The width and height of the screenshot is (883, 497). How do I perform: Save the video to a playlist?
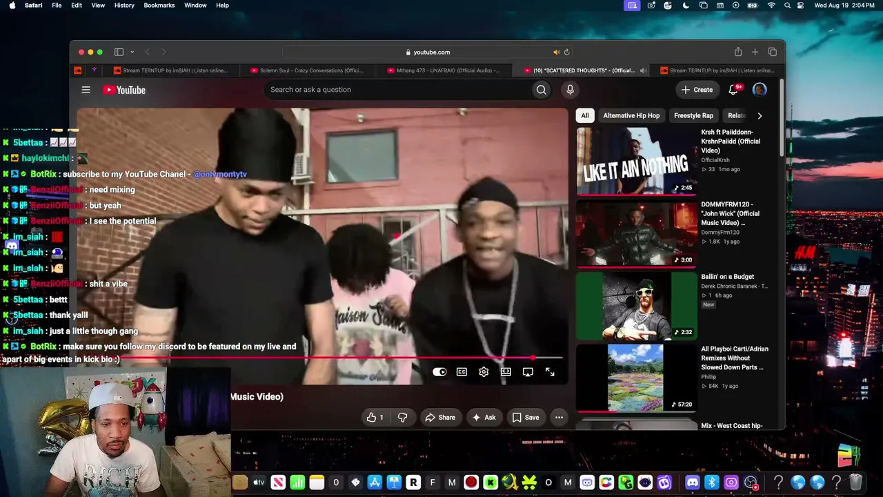(x=526, y=417)
